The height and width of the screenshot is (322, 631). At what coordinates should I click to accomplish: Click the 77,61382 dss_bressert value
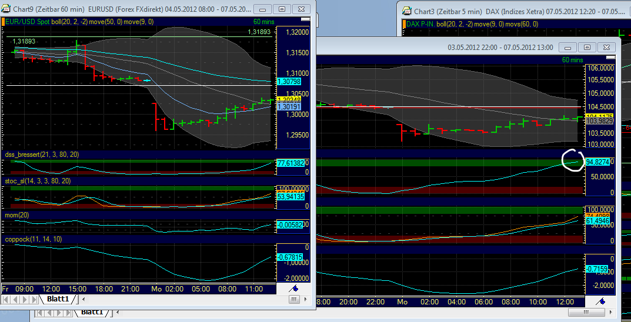pos(291,163)
